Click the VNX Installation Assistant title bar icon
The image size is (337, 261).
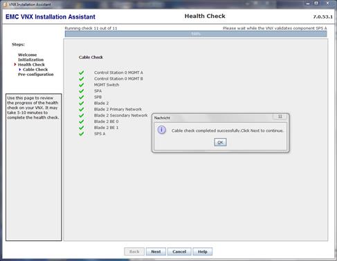[x=5, y=4]
